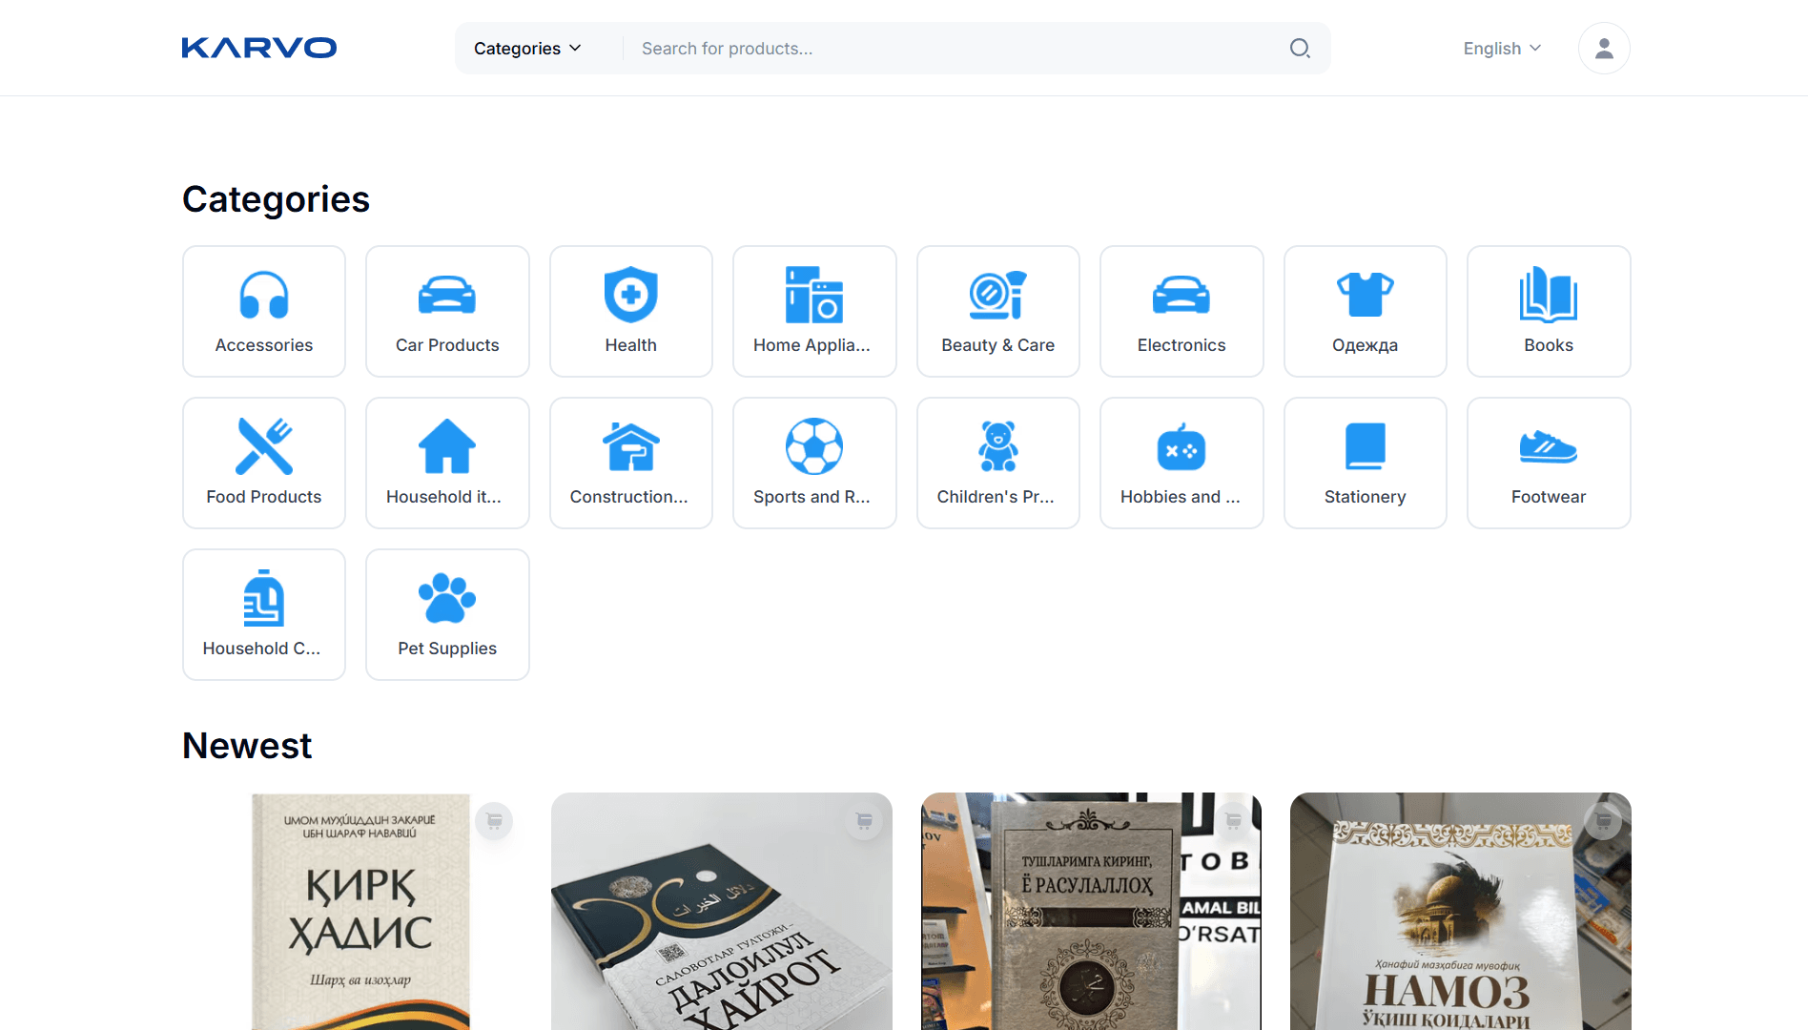The image size is (1808, 1030).
Task: Click the Hobbies game controller icon
Action: [x=1181, y=445]
